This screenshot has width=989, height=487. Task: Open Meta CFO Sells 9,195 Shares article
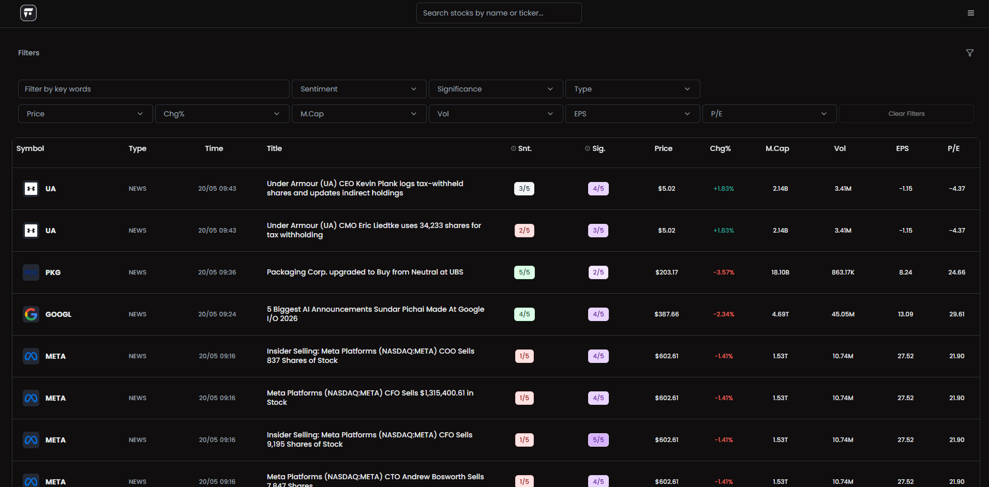pos(369,439)
